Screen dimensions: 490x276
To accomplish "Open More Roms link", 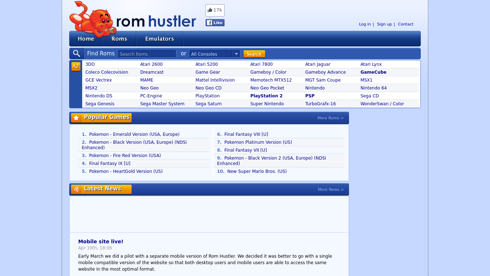I will click(330, 118).
